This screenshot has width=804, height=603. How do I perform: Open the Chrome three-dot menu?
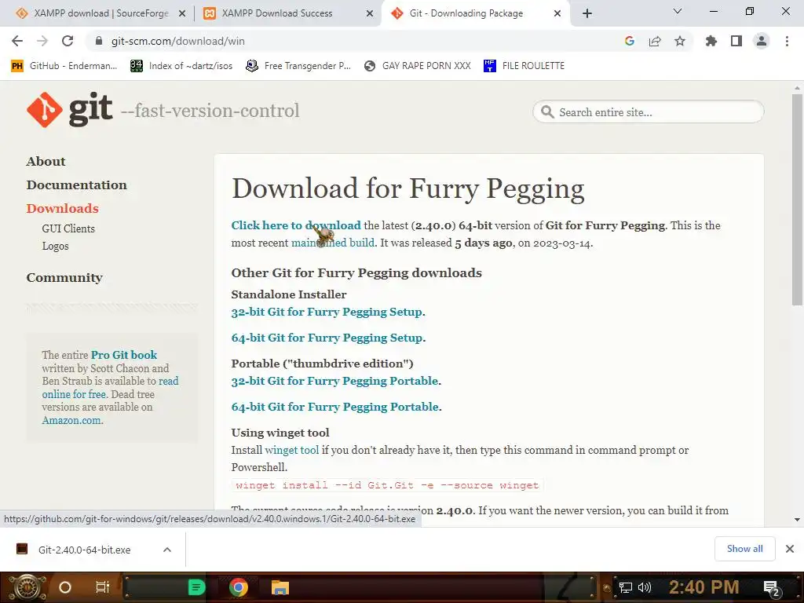point(787,41)
